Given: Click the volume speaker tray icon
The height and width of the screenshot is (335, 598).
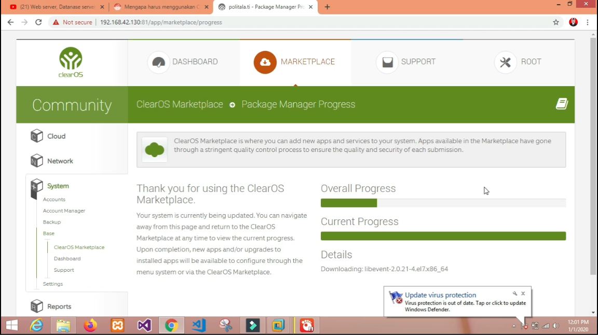Looking at the screenshot, I should 556,326.
